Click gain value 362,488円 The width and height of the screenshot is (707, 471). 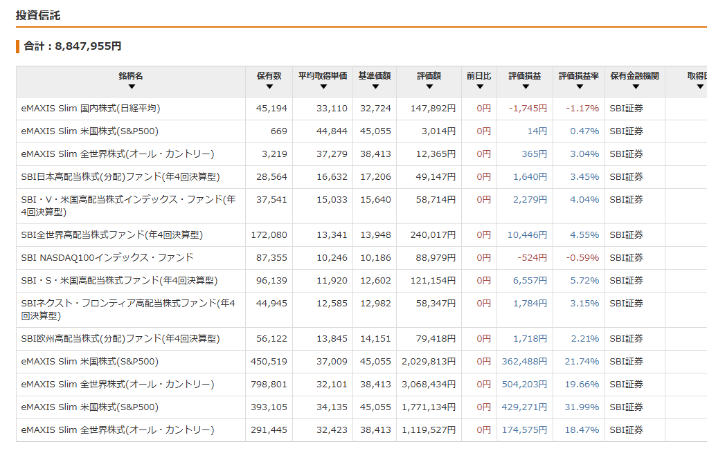point(524,362)
